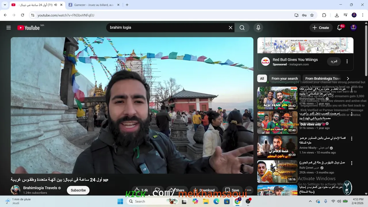The width and height of the screenshot is (368, 207).
Task: Download the video
Action: point(204,190)
